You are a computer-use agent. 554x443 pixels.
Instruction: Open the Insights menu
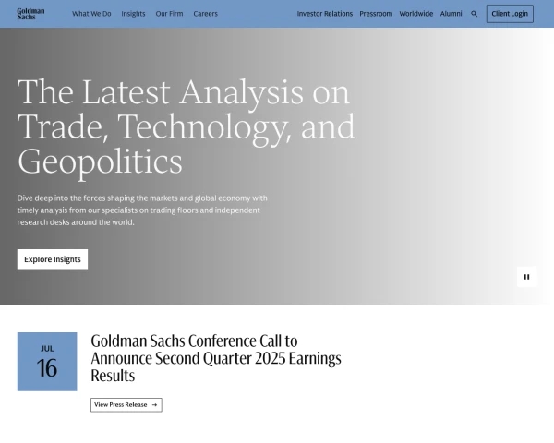coord(133,14)
